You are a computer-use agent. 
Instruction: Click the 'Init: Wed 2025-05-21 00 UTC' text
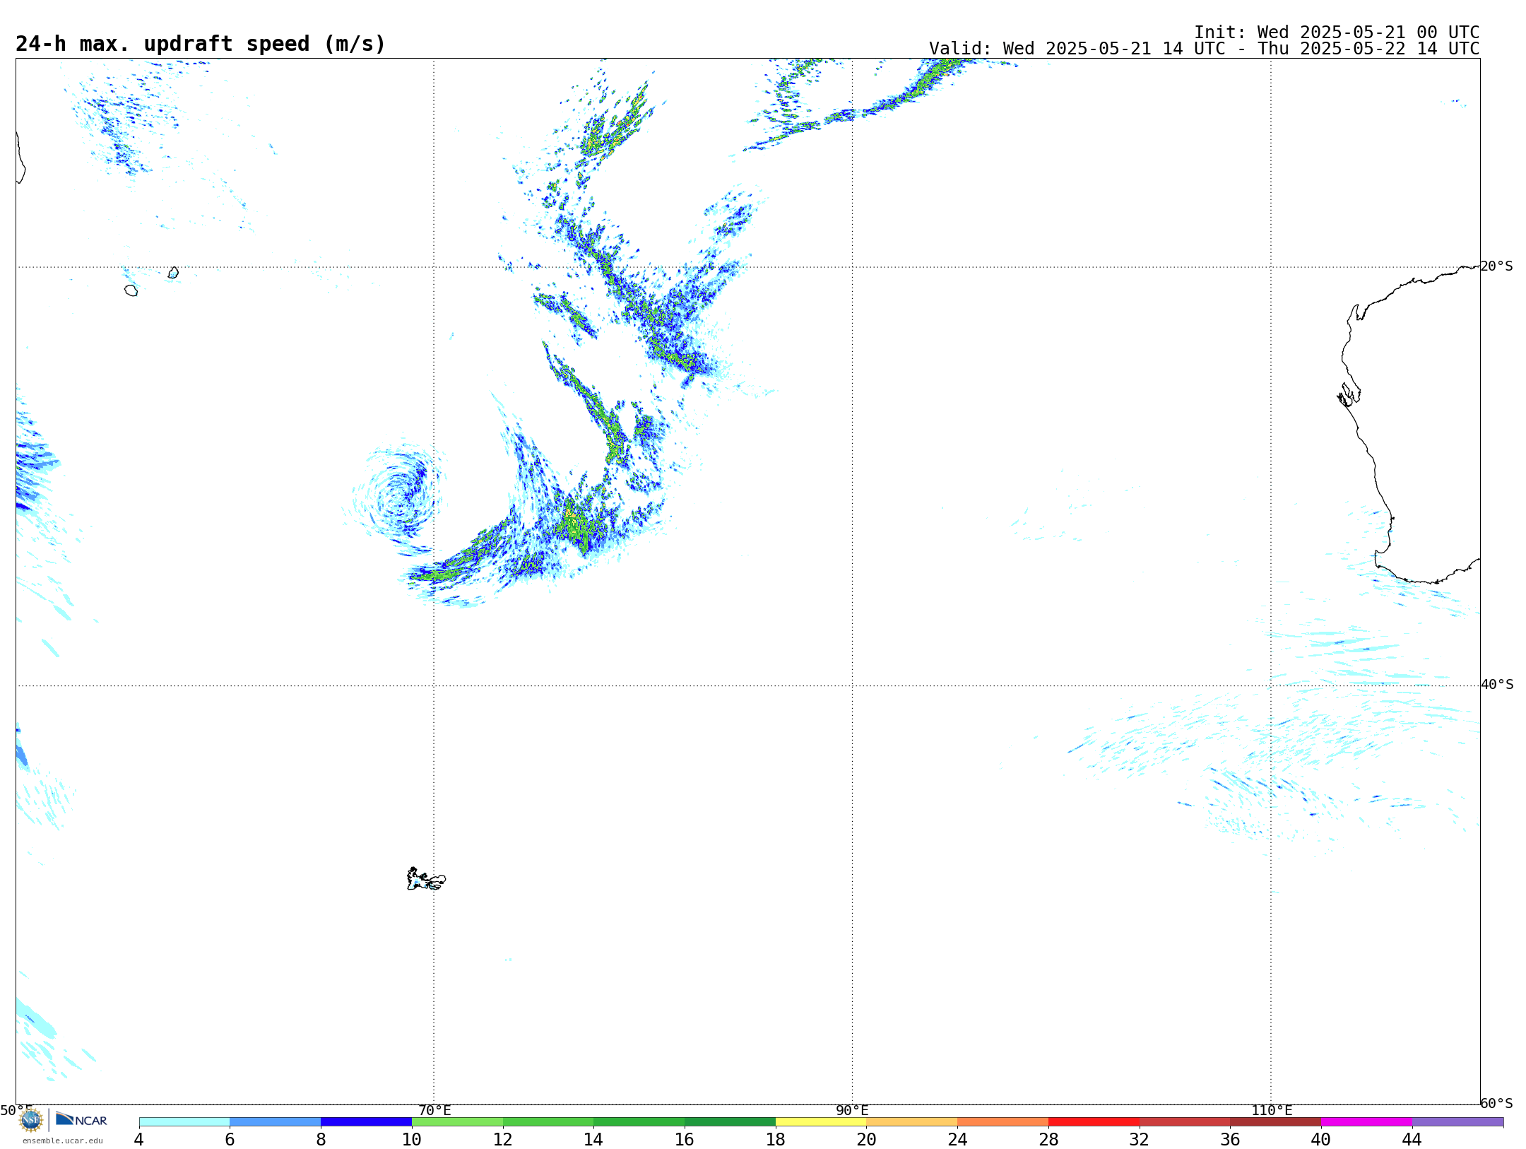pyautogui.click(x=1337, y=33)
